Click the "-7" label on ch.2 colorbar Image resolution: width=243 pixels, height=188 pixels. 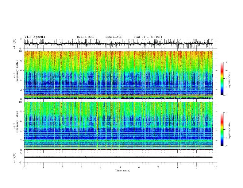pos(226,146)
